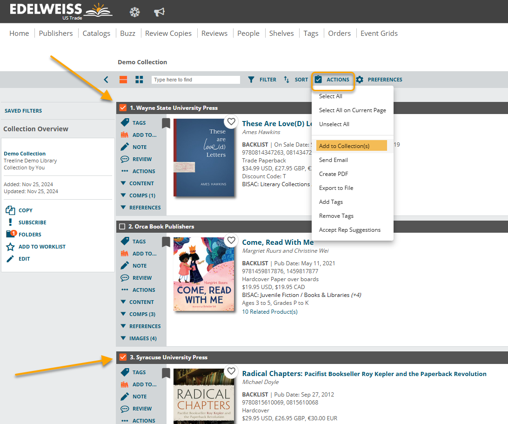Screen dimensions: 508x424
Task: Choose Export to File from Actions menu
Action: coord(336,188)
